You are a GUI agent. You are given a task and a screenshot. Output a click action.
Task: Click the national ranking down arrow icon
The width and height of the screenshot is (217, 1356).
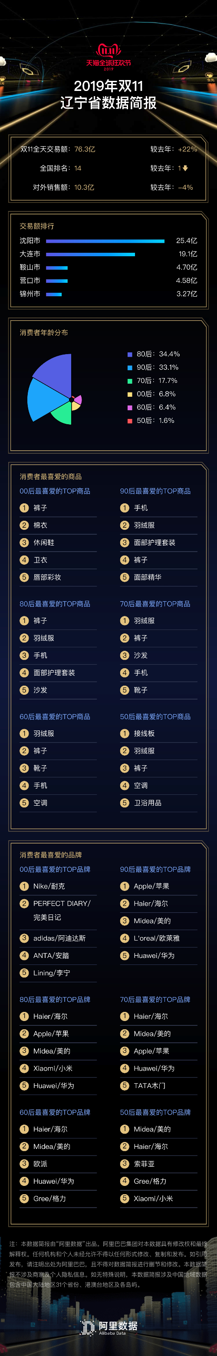(x=185, y=168)
